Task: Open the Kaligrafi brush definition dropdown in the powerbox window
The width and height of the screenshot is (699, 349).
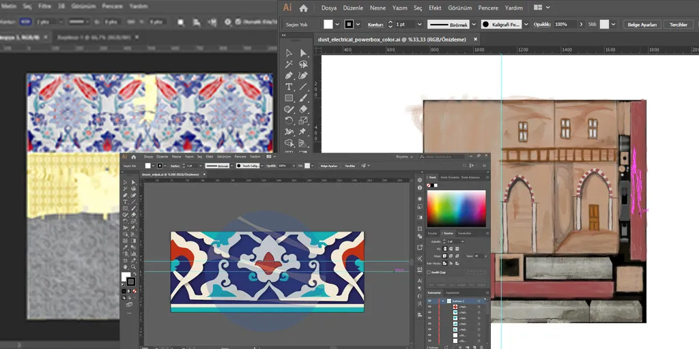Action: (x=526, y=25)
